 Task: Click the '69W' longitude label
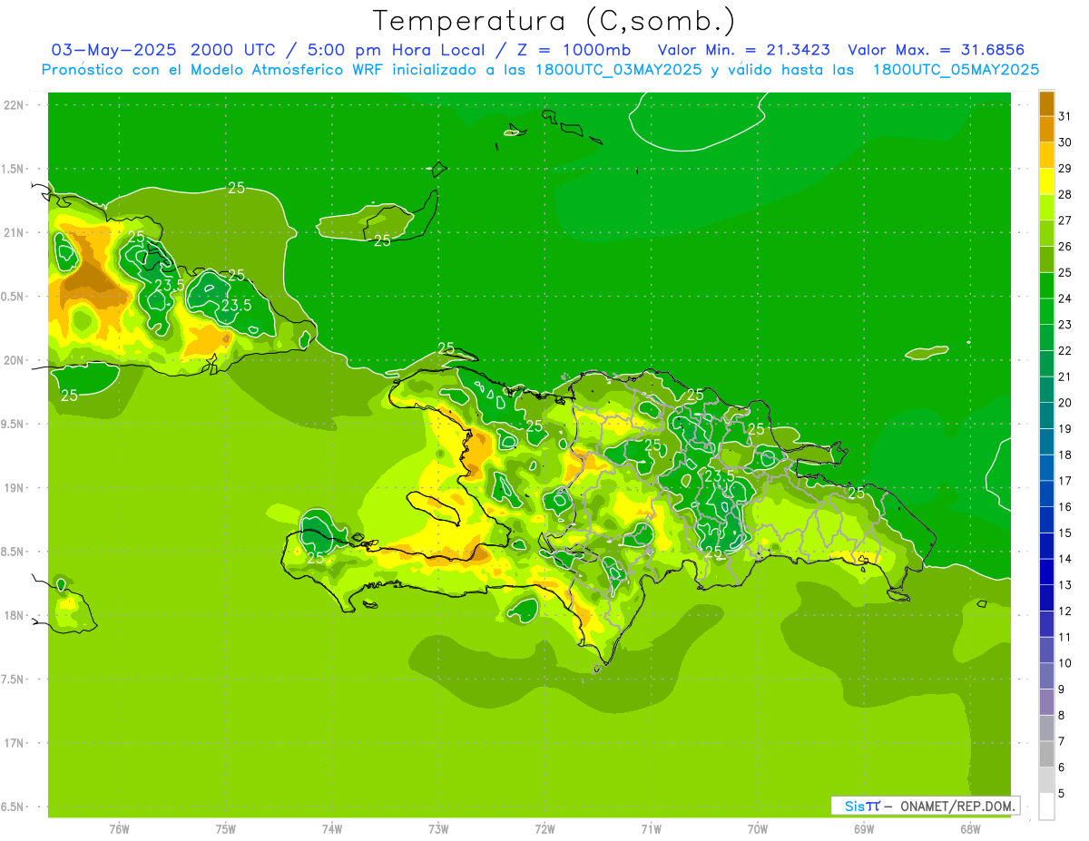[864, 829]
